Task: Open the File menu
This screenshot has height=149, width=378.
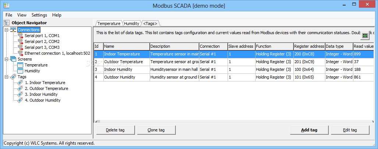Action: click(x=9, y=15)
